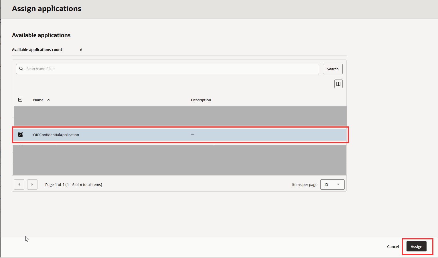Image resolution: width=438 pixels, height=258 pixels.
Task: Click the sort arrow beside Name
Action: [x=49, y=100]
